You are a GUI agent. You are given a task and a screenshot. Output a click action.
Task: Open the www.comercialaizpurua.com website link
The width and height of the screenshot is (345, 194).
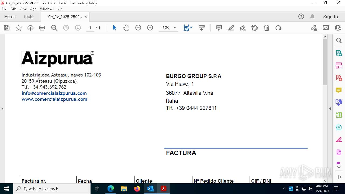pos(54,99)
